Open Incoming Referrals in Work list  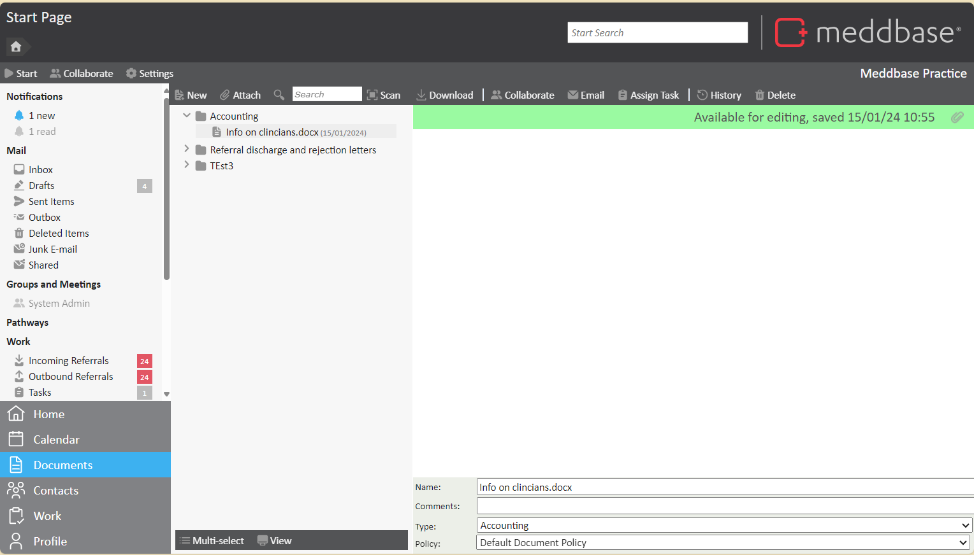pos(68,360)
